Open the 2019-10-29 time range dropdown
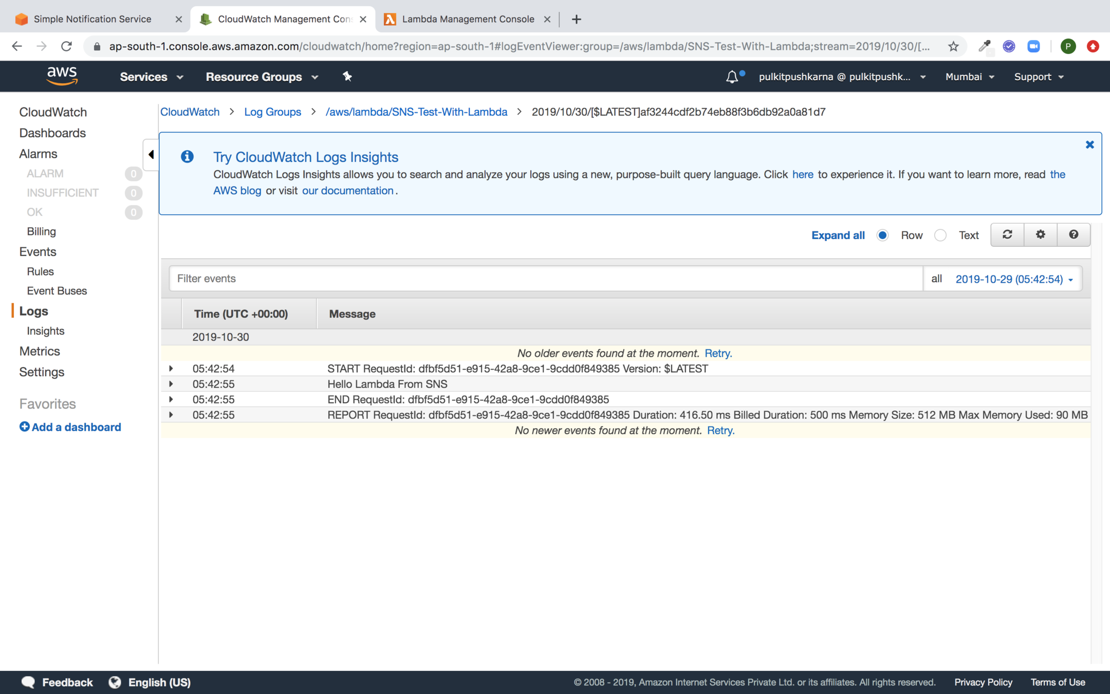Screen dimensions: 1110x694 coord(1014,279)
